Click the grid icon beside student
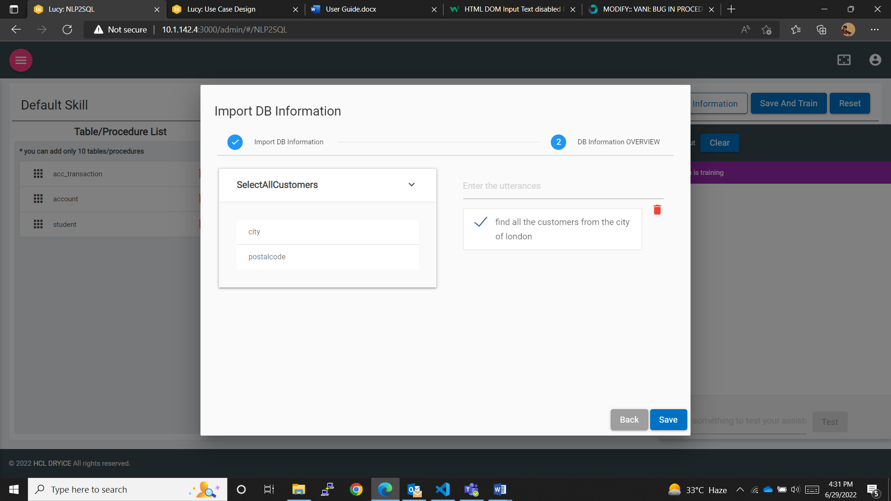Screen dimensions: 891x501 click(x=38, y=225)
